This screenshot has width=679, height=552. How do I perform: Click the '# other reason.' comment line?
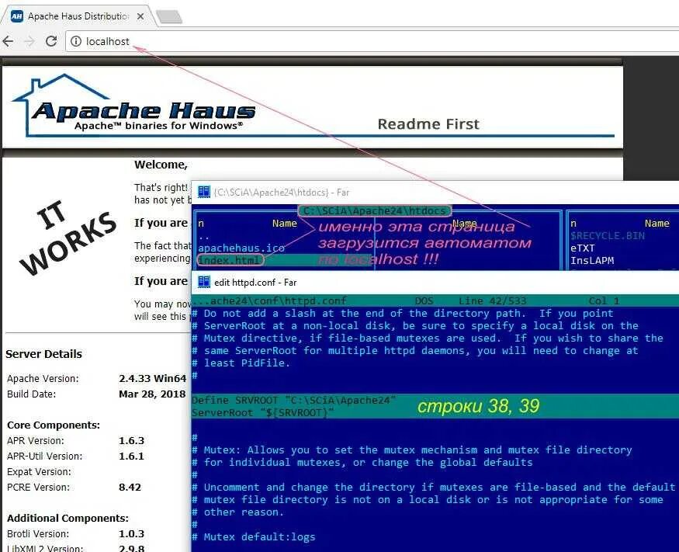[x=237, y=512]
